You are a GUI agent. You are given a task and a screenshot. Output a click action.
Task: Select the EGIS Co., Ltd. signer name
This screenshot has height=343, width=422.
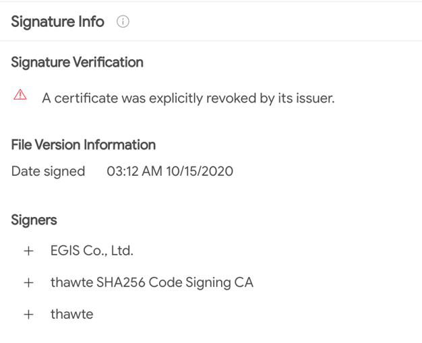(x=92, y=251)
